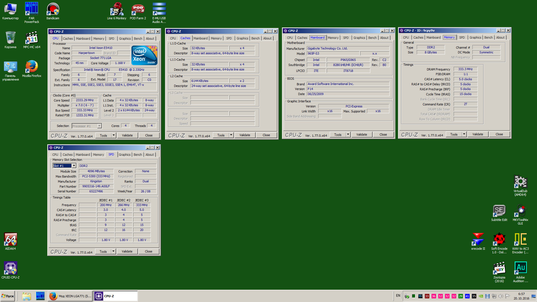Click Validate in the Mainboard window

(362, 135)
